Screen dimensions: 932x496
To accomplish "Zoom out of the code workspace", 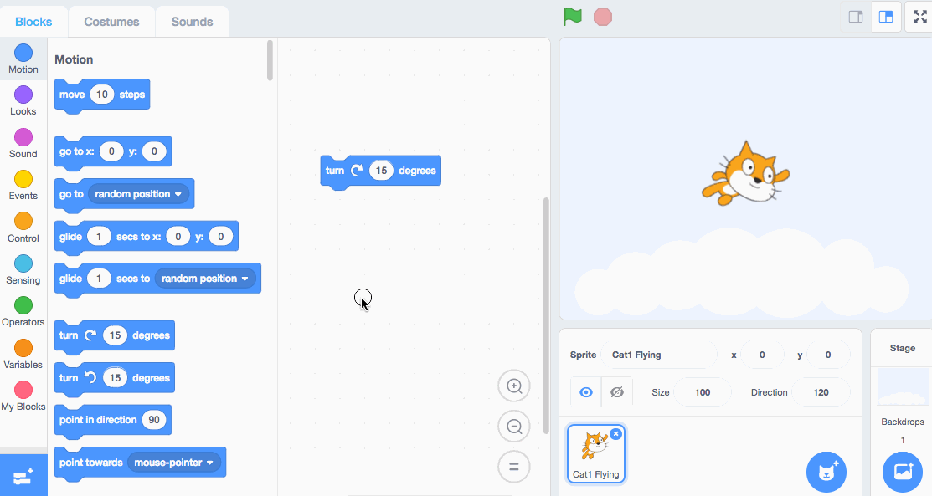I will point(514,427).
